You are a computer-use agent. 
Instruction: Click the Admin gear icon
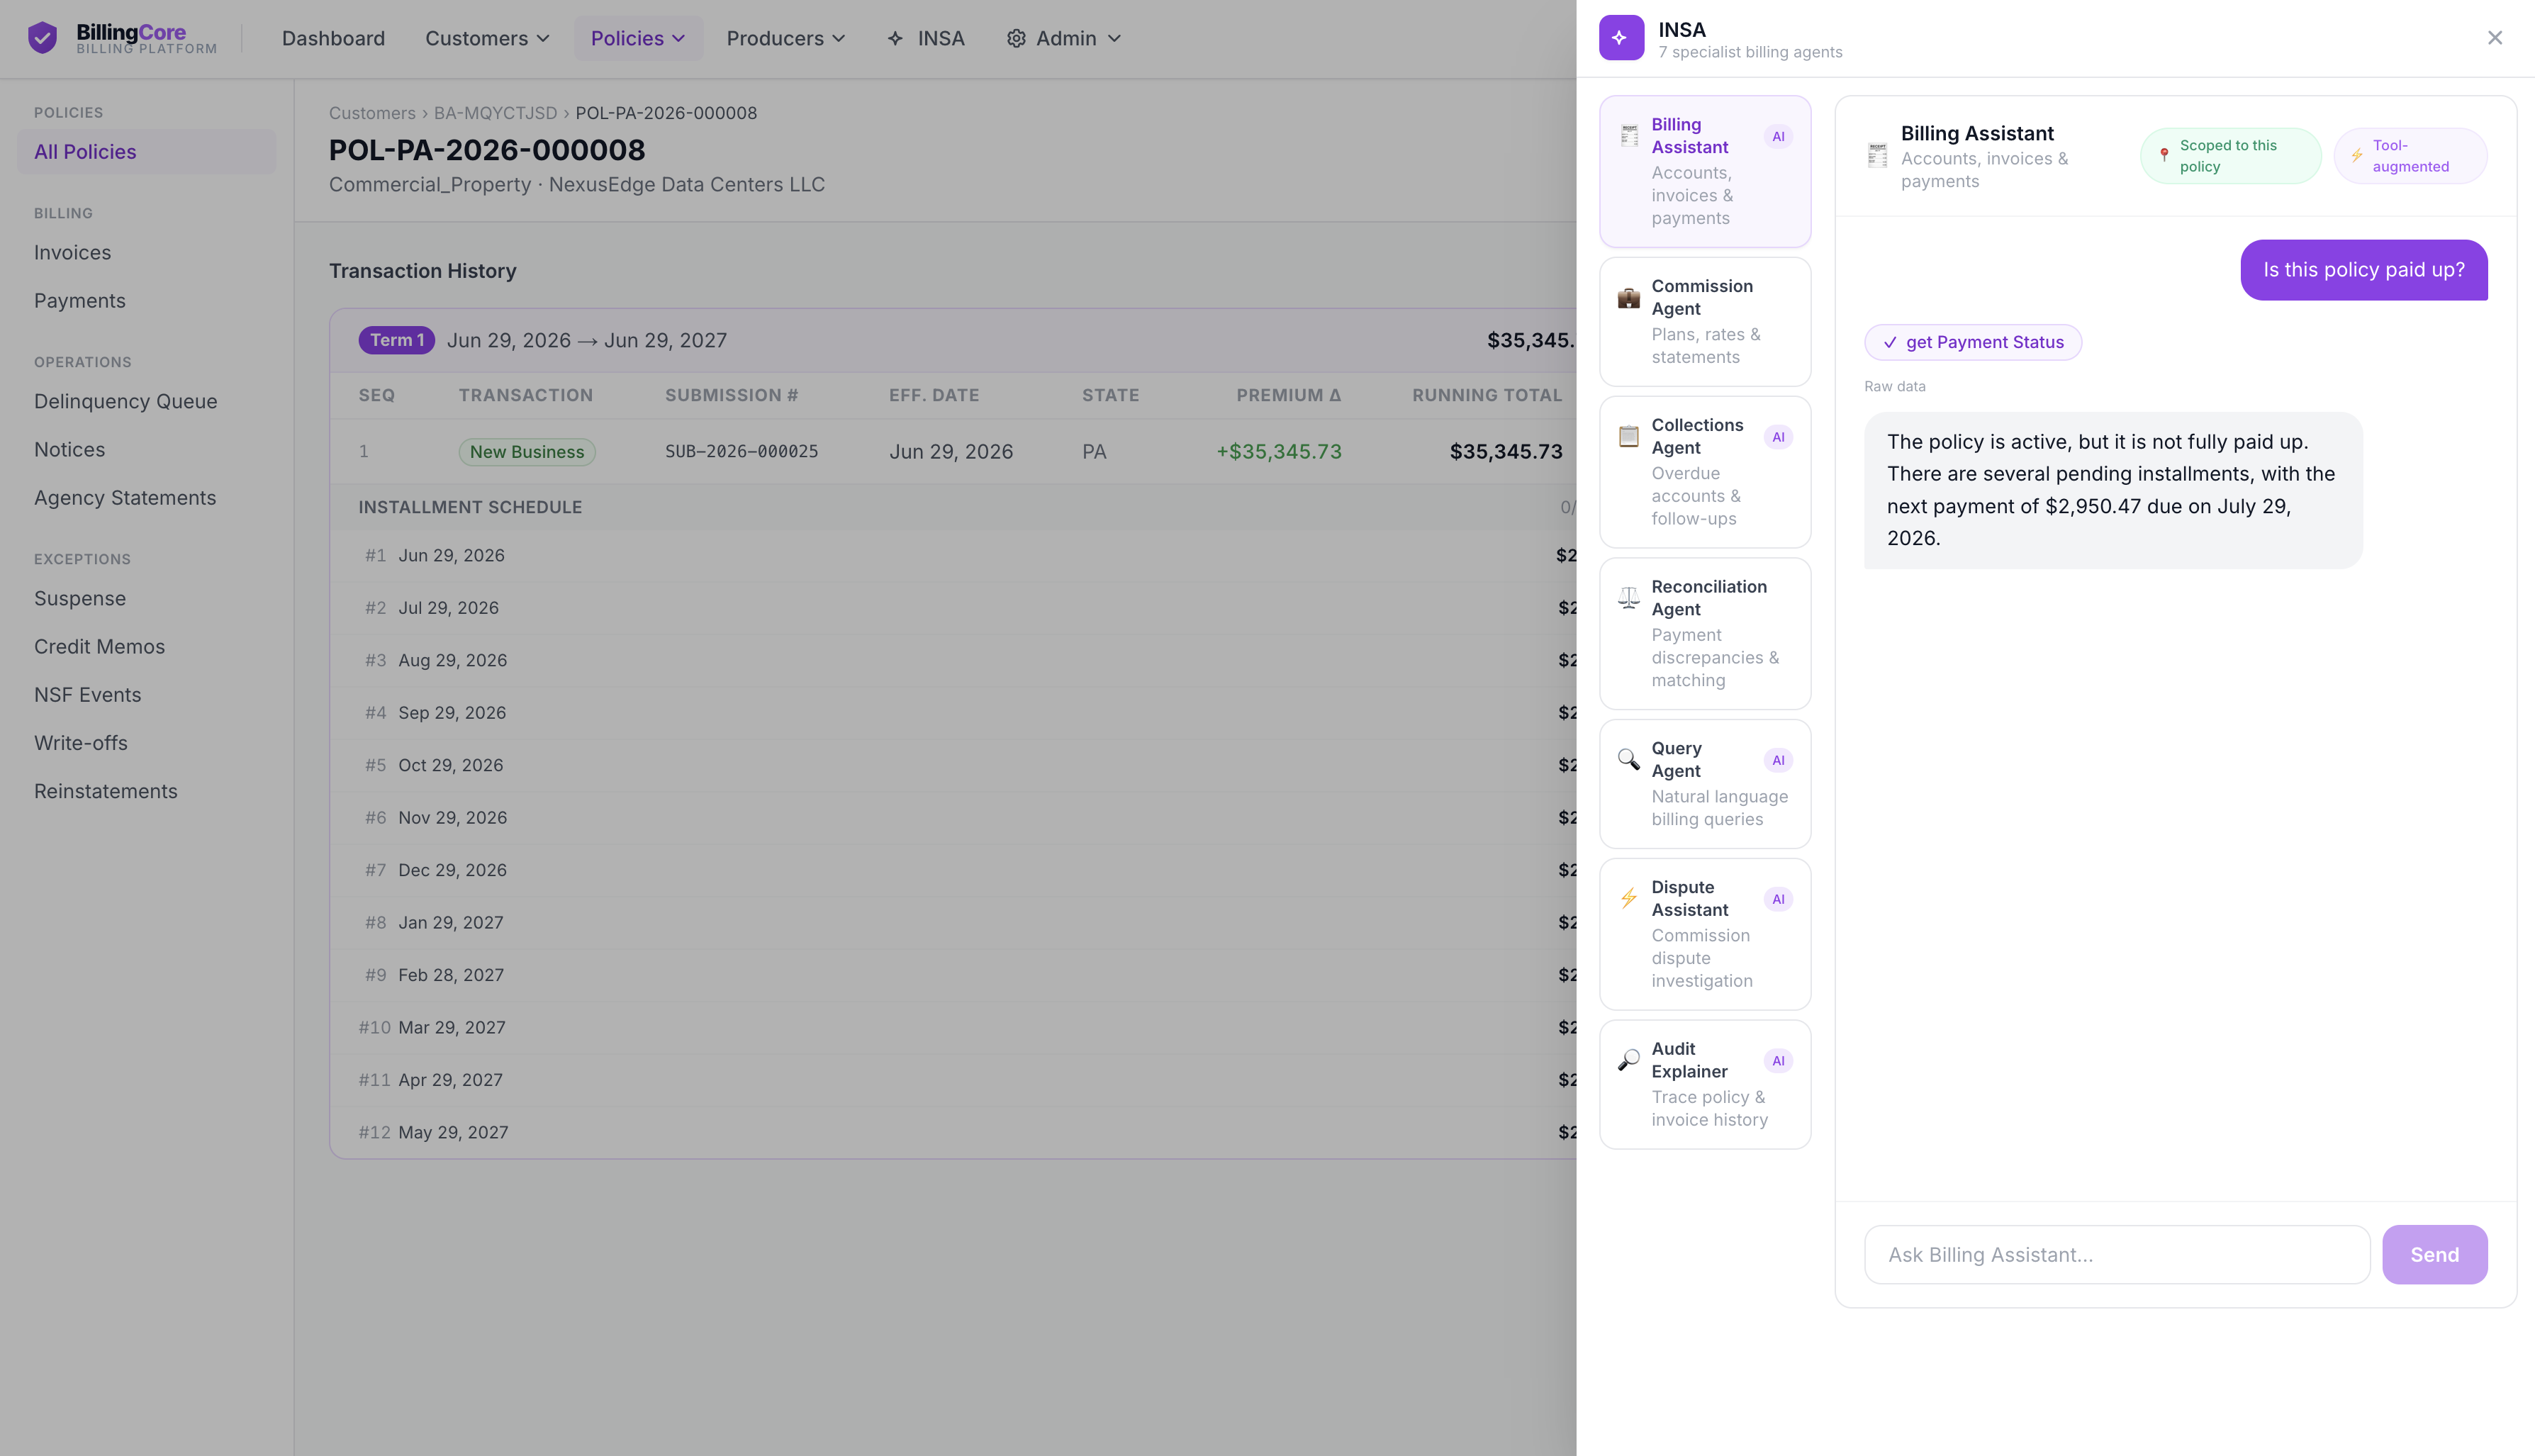1016,38
